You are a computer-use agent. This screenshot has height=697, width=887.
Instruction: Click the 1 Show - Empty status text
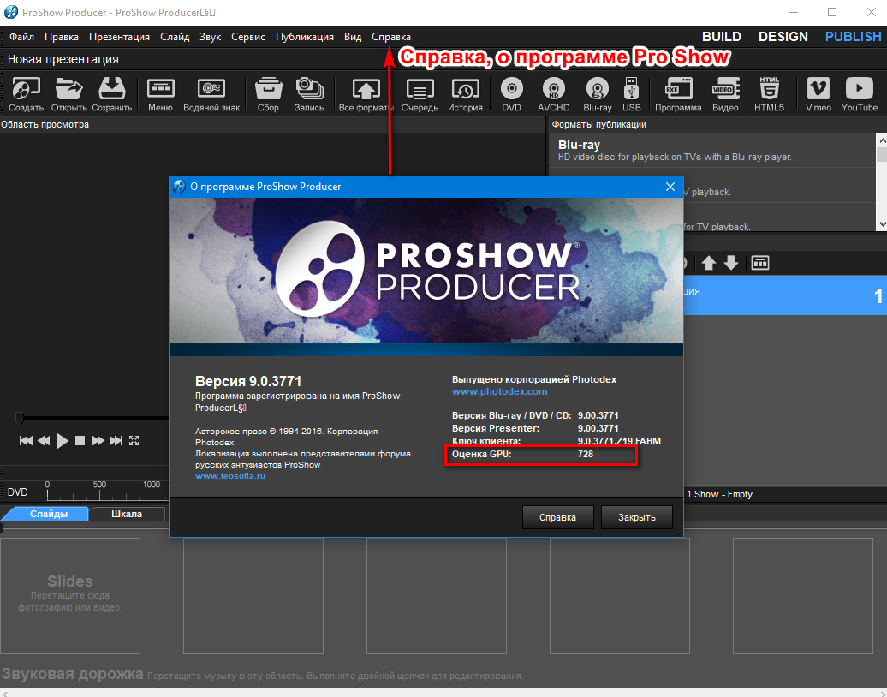coord(719,494)
